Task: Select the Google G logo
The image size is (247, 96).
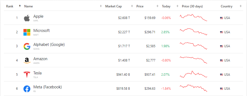Action: [27, 46]
